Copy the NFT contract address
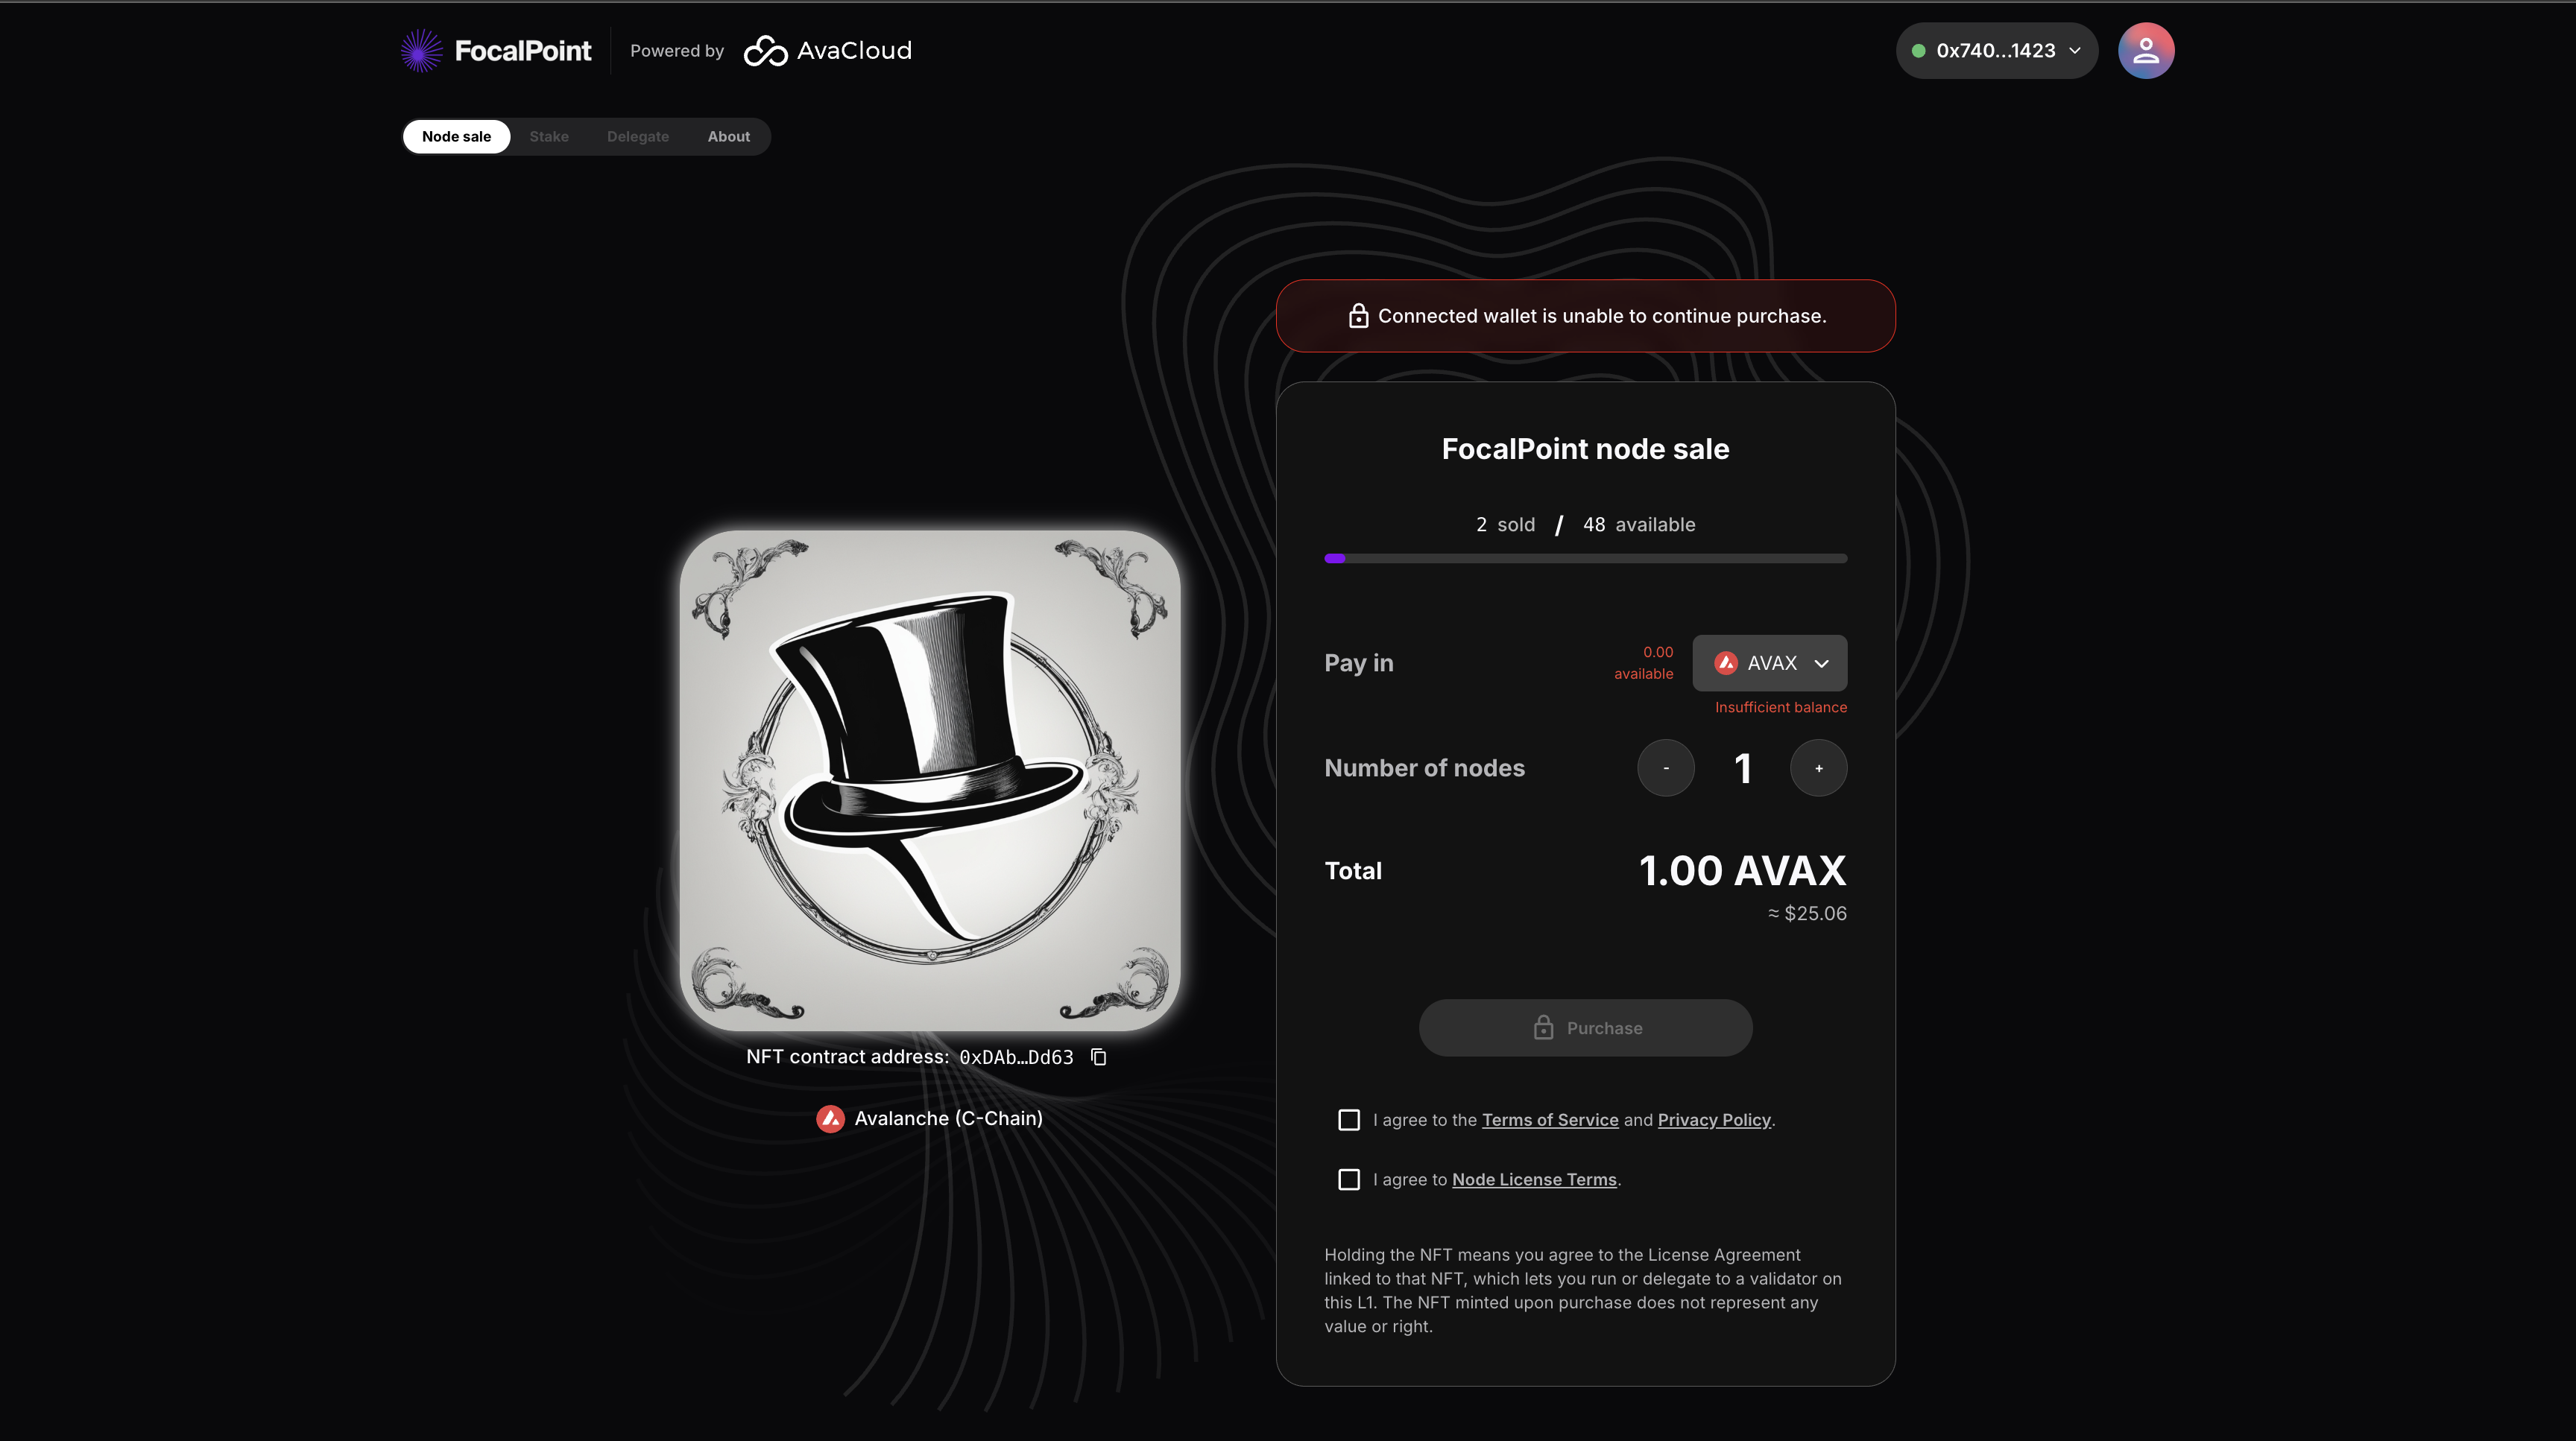Screen dimensions: 2576x1441 click(1098, 1057)
